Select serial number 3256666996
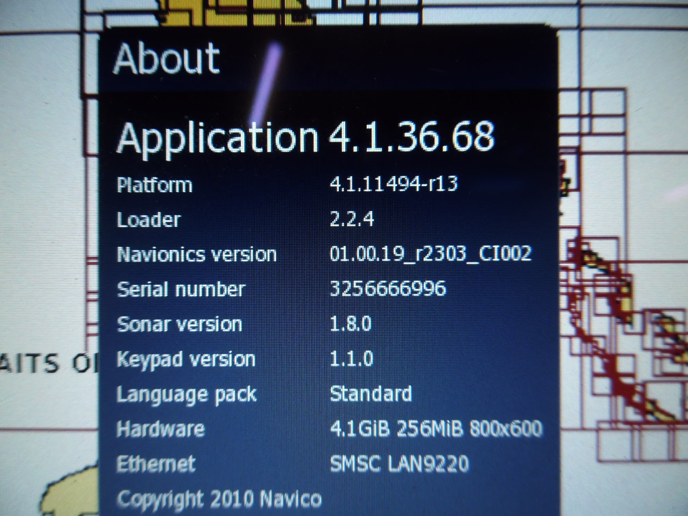 pyautogui.click(x=388, y=289)
